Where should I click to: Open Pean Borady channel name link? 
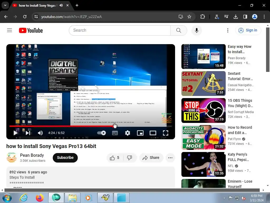[x=32, y=155]
